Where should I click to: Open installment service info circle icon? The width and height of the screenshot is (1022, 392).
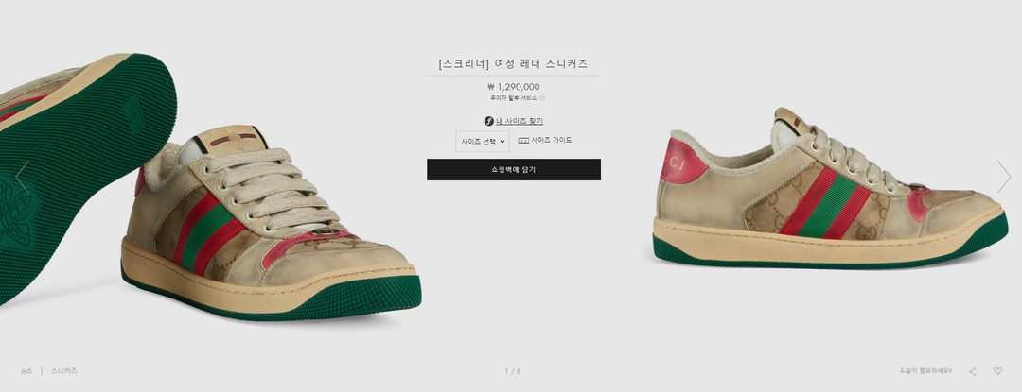pyautogui.click(x=541, y=98)
